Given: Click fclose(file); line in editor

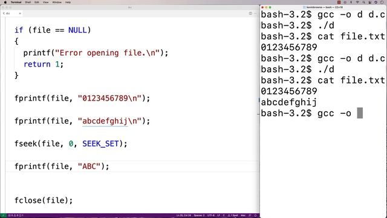Looking at the screenshot, I should [44, 200].
